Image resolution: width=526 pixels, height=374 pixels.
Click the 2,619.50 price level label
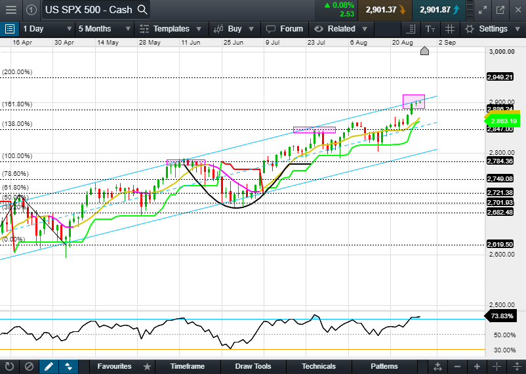[x=500, y=244]
